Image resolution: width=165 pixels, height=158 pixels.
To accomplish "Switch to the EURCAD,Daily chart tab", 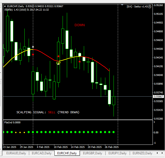I will [42, 153].
